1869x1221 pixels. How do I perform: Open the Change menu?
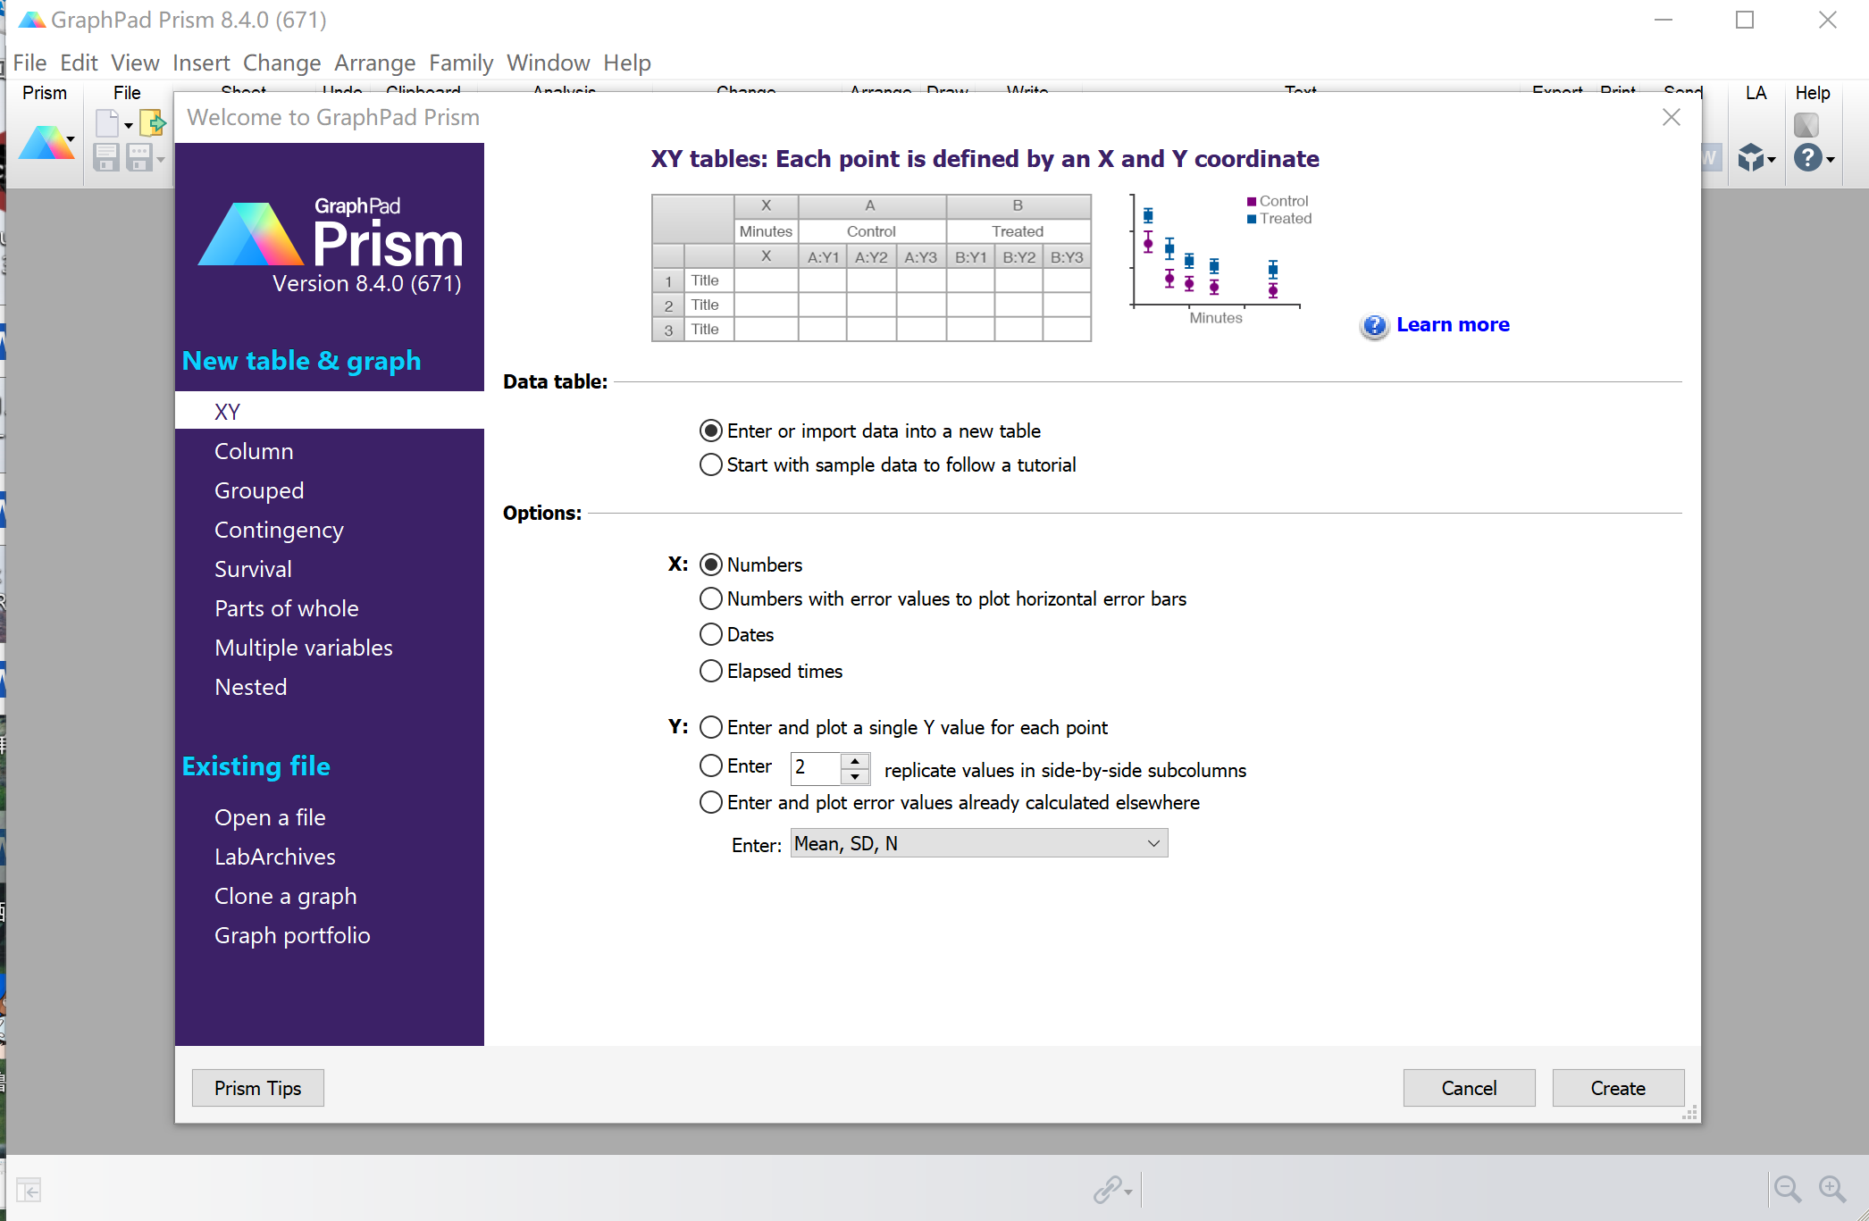click(281, 63)
